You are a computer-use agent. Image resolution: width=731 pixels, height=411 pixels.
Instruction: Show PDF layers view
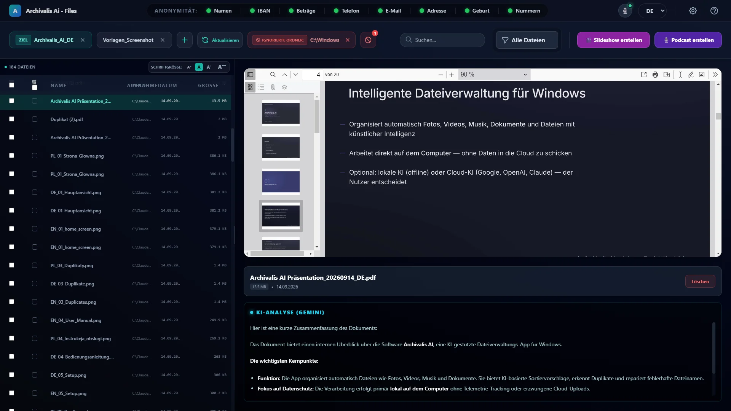click(284, 87)
